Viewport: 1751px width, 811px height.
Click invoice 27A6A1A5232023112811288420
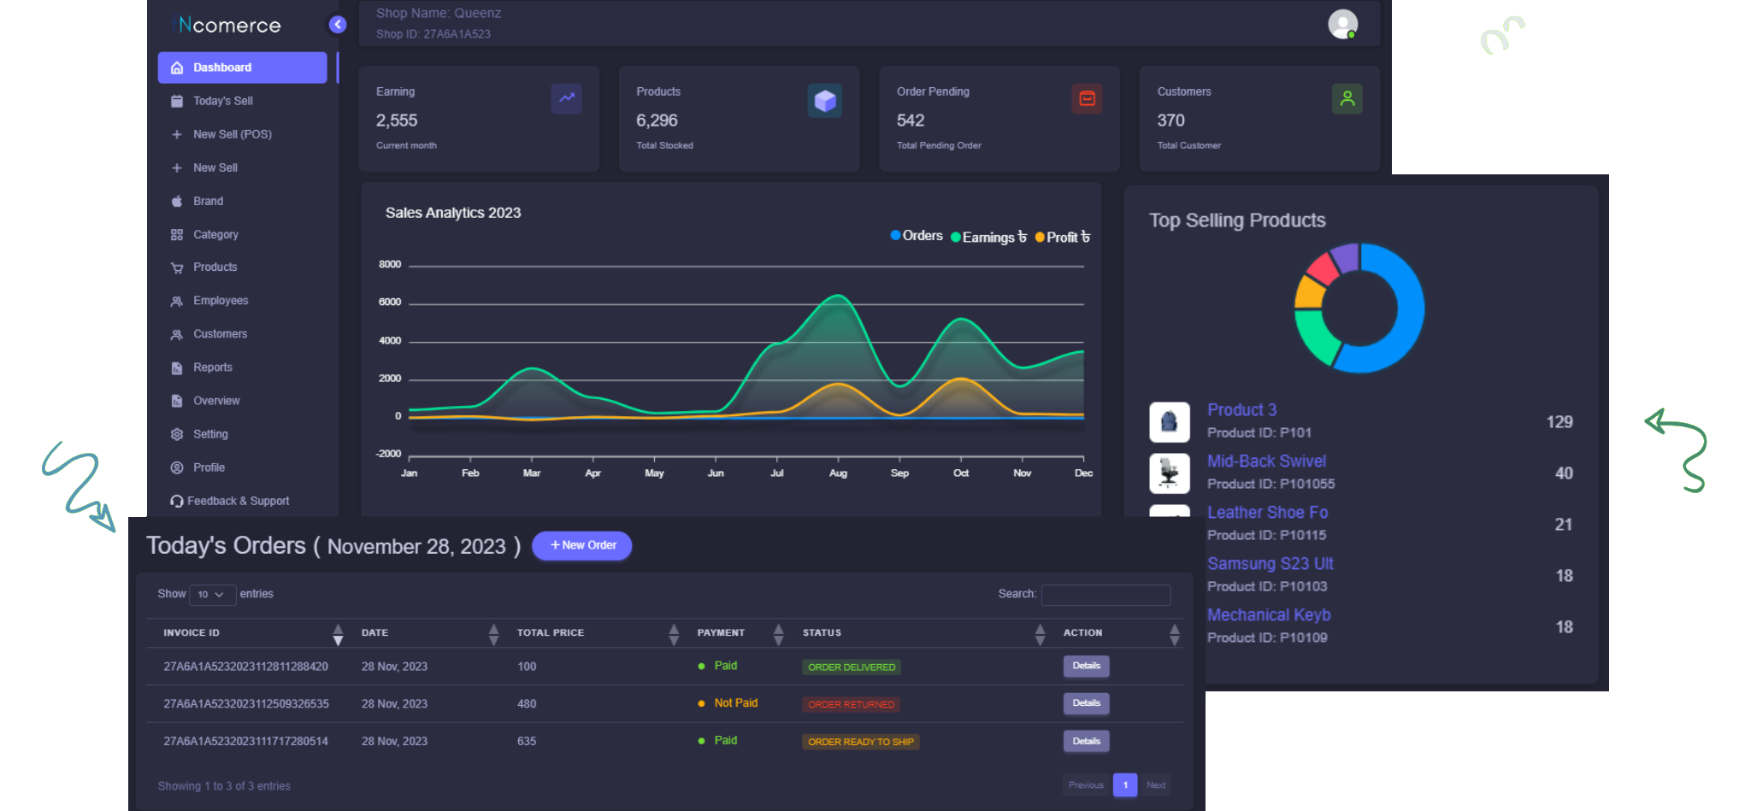[245, 667]
